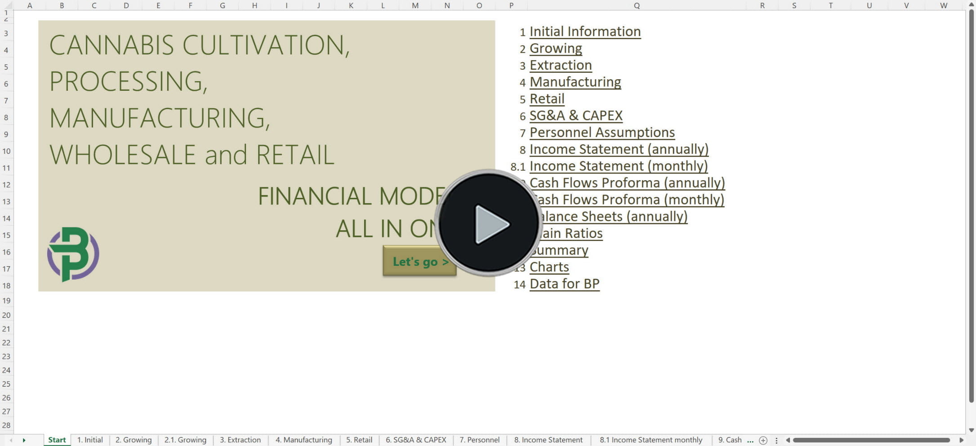The width and height of the screenshot is (976, 446).
Task: Open Income Statement (monthly) link
Action: tap(619, 166)
